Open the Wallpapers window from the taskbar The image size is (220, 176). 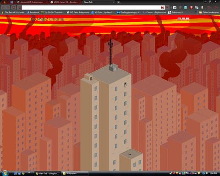(75, 173)
